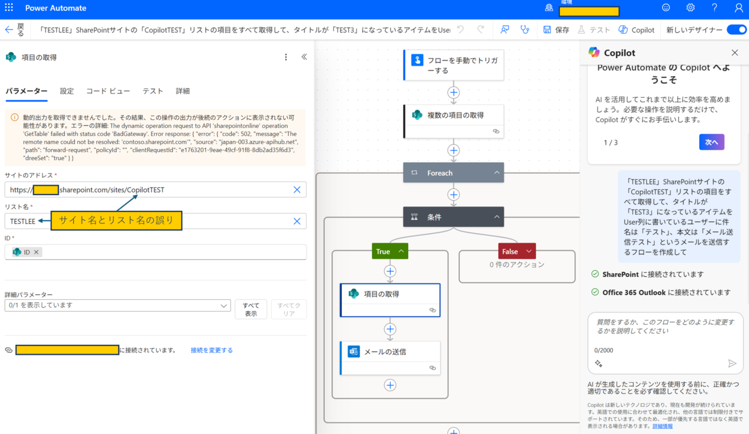Click the undo arrow icon
749x434 pixels.
pyautogui.click(x=461, y=29)
